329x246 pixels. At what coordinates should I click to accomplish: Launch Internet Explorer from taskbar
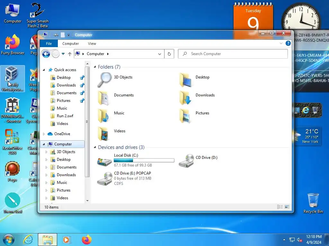28,240
